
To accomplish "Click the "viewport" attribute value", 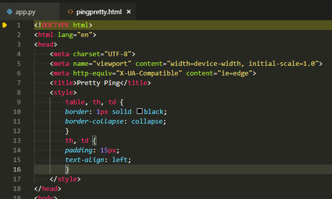I will tap(112, 64).
